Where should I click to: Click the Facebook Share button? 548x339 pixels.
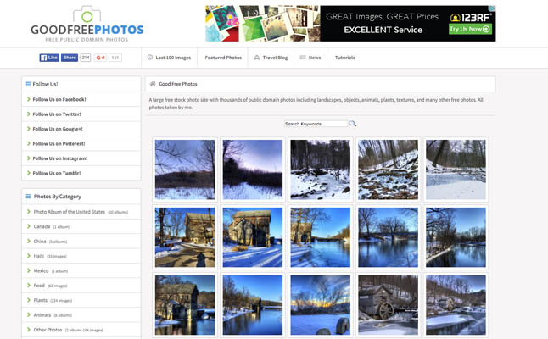[70, 58]
